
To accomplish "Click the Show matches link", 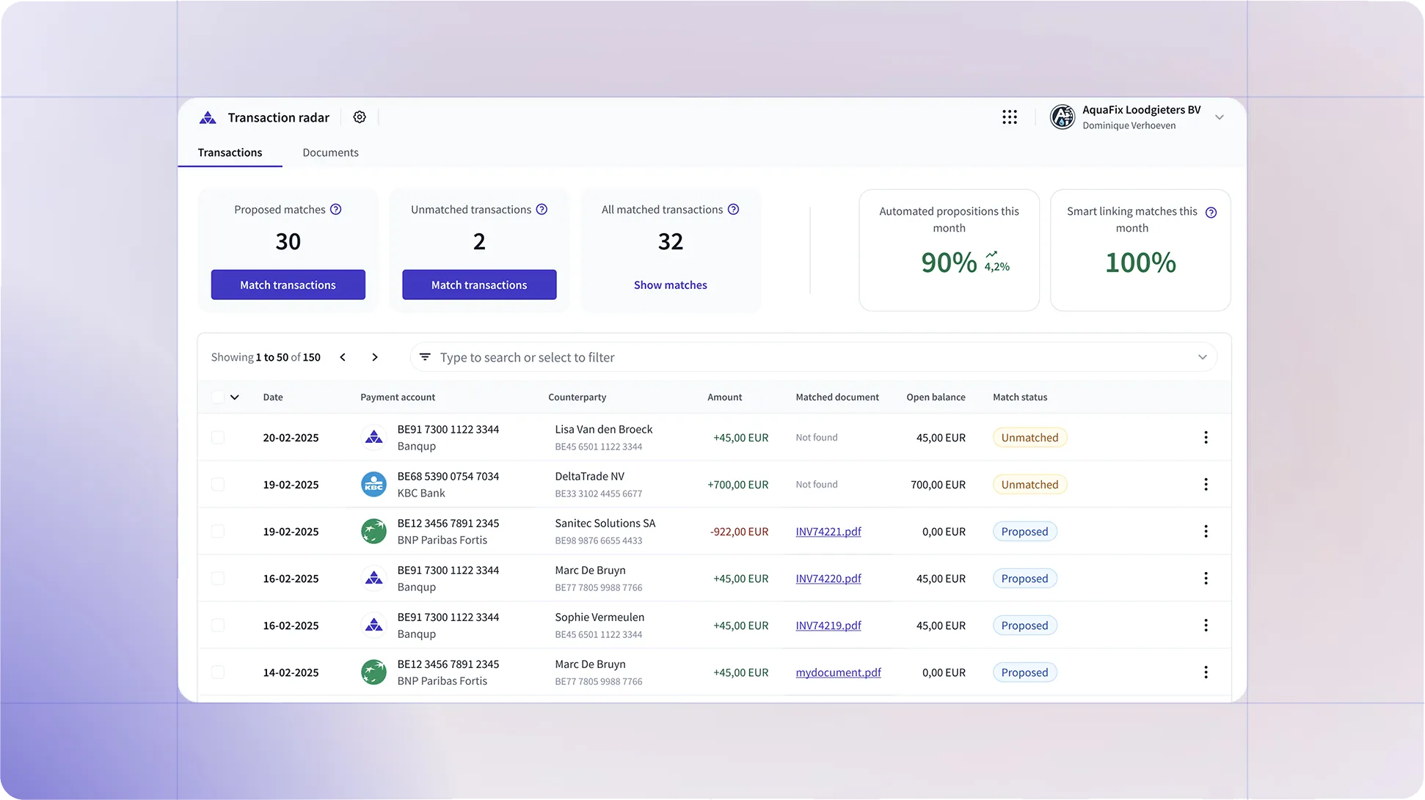I will click(x=671, y=285).
